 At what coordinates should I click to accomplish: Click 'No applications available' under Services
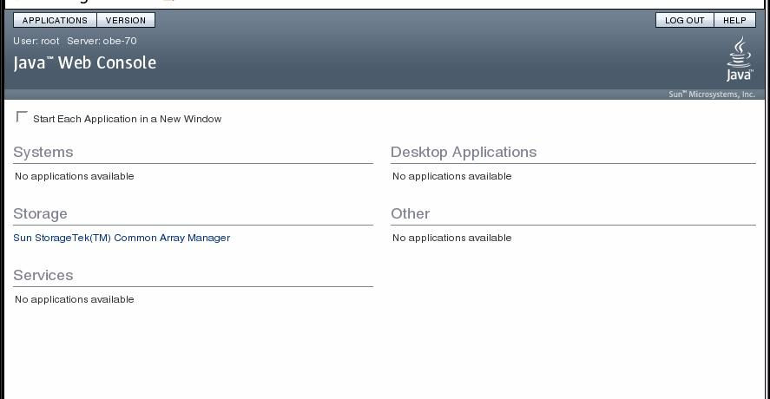[74, 299]
